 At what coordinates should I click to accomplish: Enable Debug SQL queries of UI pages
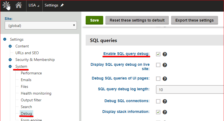(x=158, y=79)
